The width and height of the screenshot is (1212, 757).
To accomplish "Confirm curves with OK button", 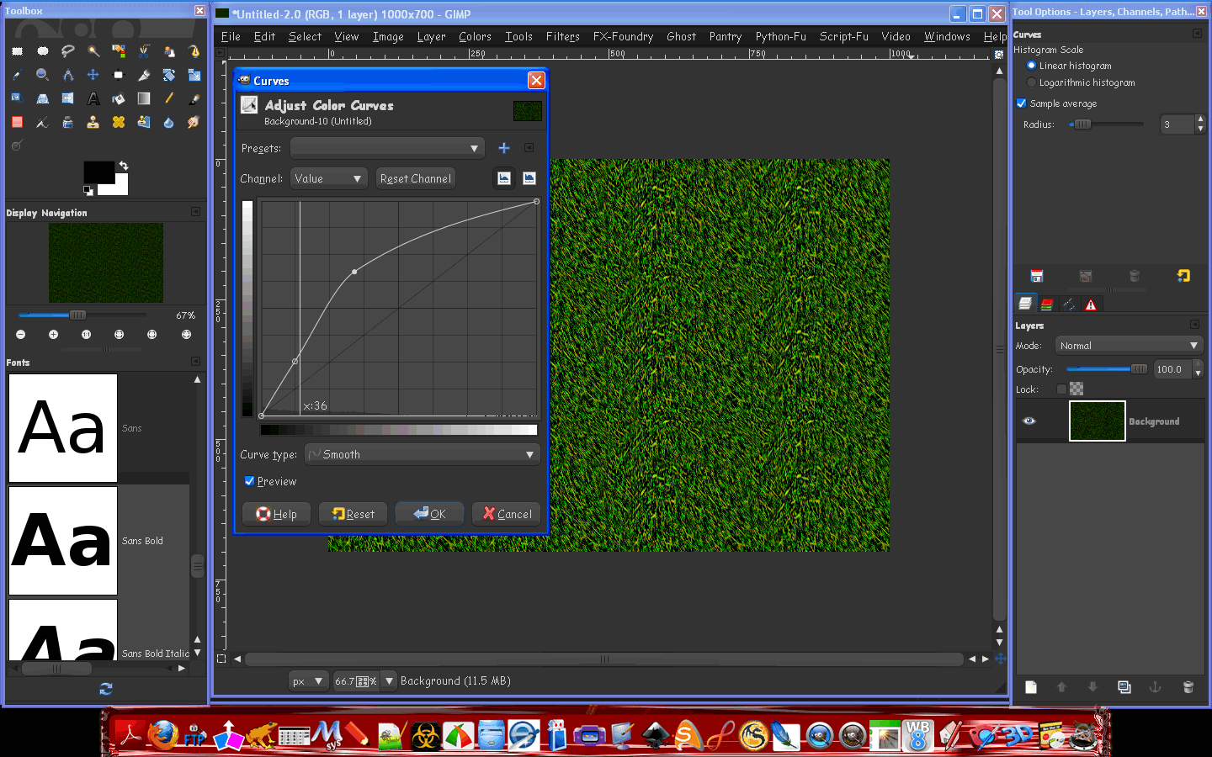I will 429,513.
